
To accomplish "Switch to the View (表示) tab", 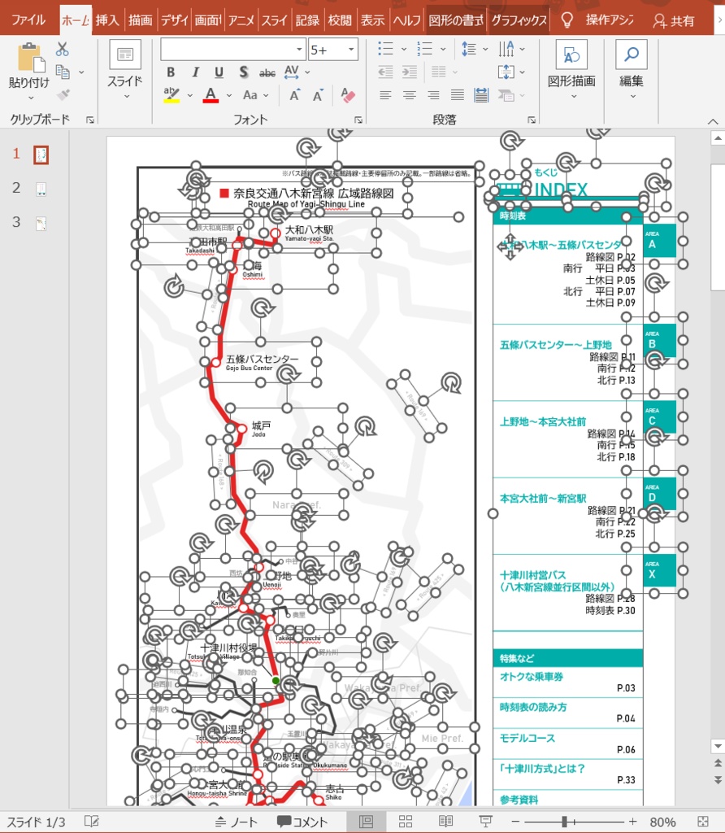I will coord(372,20).
